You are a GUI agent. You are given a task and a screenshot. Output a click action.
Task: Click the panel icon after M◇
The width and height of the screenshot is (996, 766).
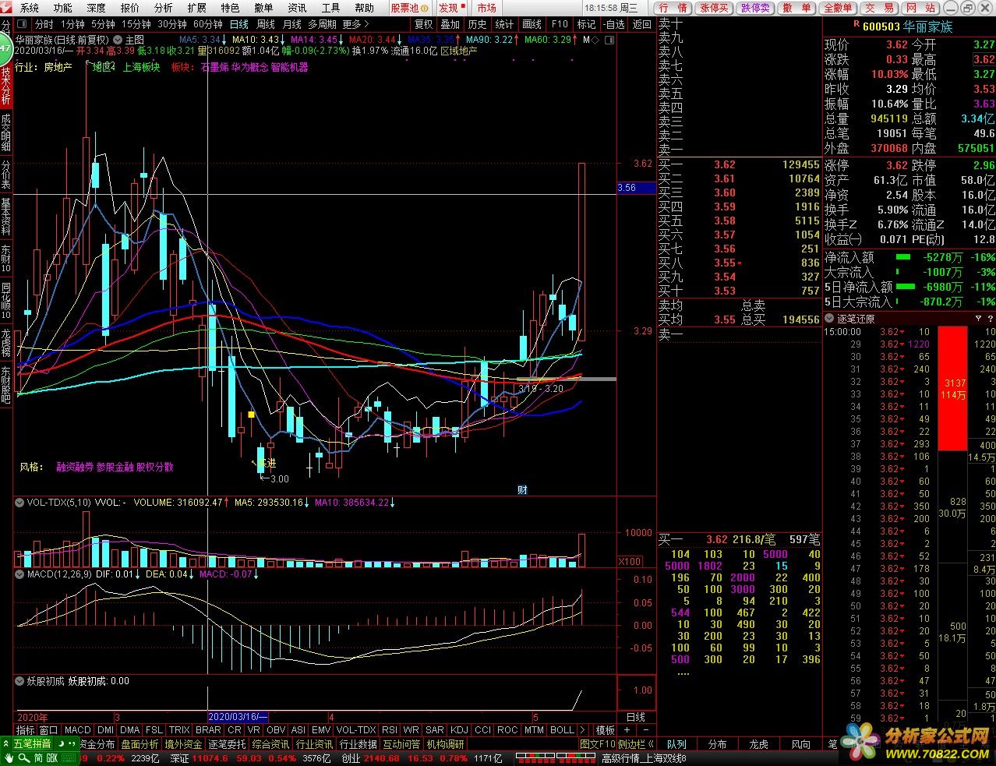(x=609, y=39)
